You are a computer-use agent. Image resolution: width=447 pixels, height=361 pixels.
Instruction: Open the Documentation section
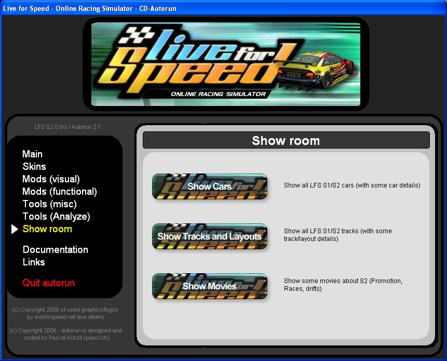point(56,250)
